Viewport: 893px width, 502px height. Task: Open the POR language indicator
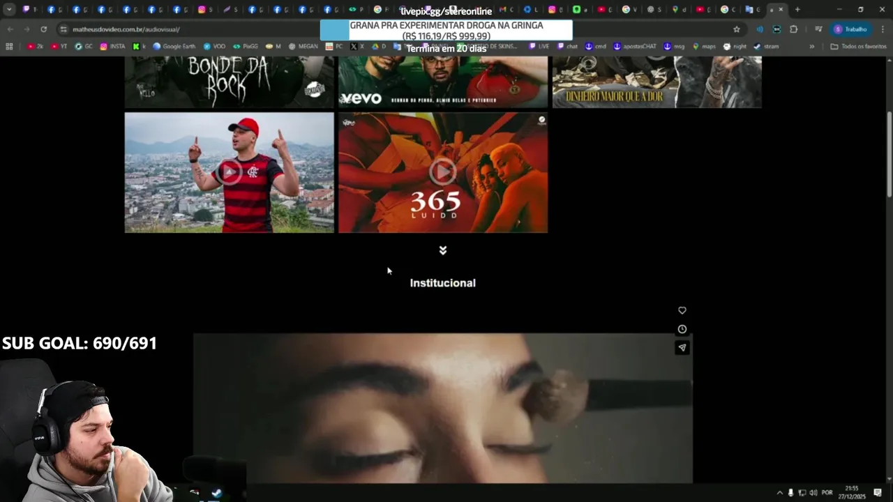point(827,492)
